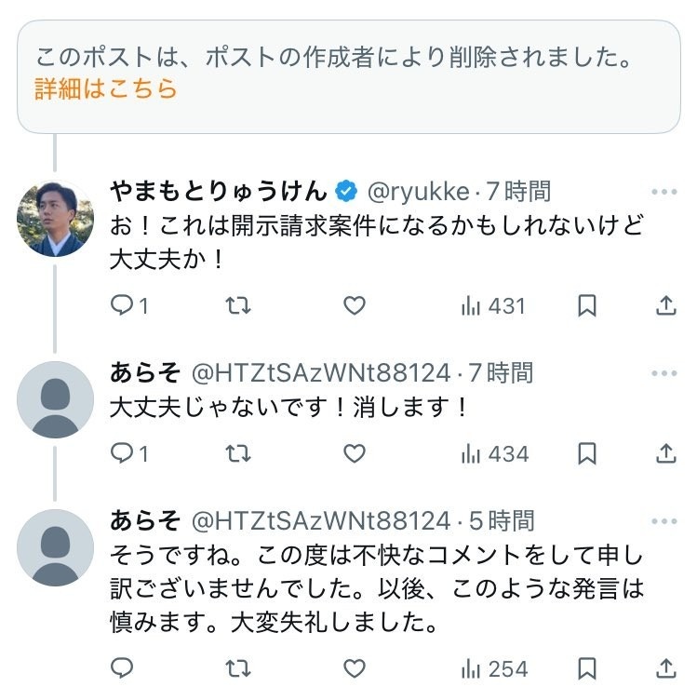Bookmark the apology post with 254 views
This screenshot has width=697, height=700.
click(x=587, y=667)
